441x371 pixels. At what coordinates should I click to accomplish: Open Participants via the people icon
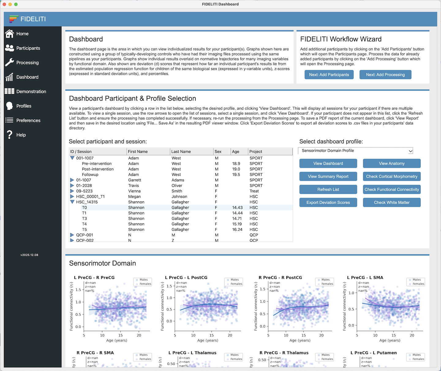pyautogui.click(x=9, y=48)
